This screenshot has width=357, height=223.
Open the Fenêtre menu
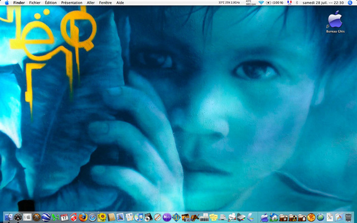[x=105, y=3]
